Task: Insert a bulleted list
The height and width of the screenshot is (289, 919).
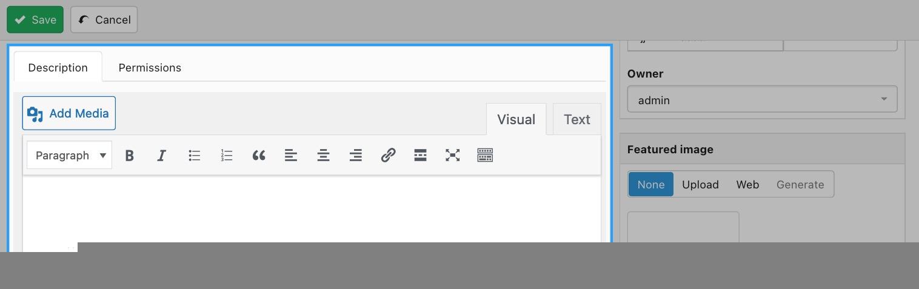Action: (x=194, y=156)
